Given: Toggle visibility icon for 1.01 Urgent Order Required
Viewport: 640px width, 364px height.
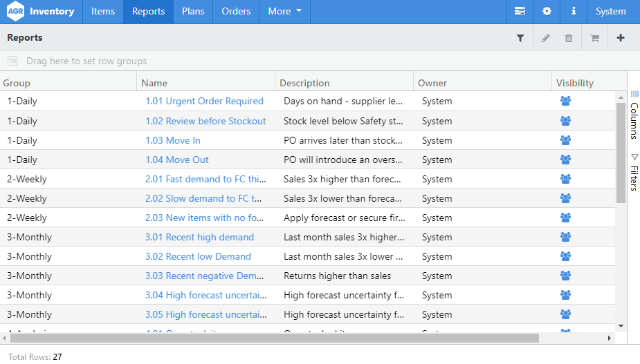Looking at the screenshot, I should [x=565, y=102].
